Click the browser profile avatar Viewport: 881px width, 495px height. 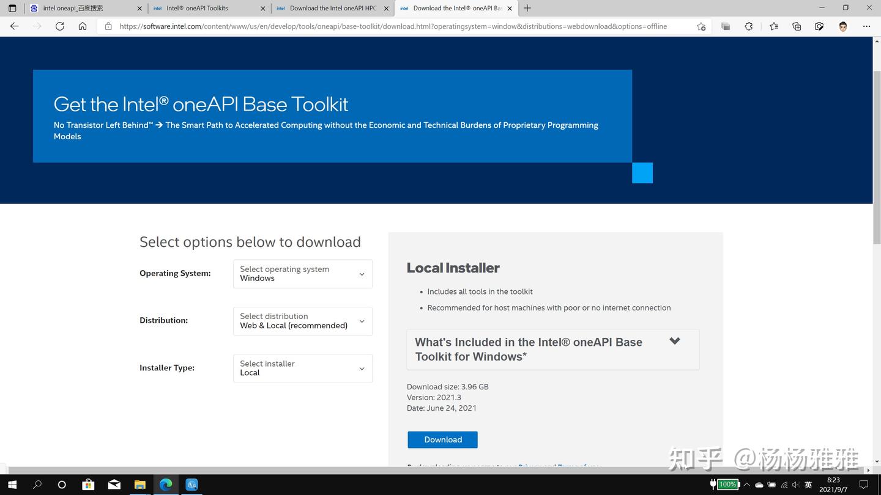point(842,26)
